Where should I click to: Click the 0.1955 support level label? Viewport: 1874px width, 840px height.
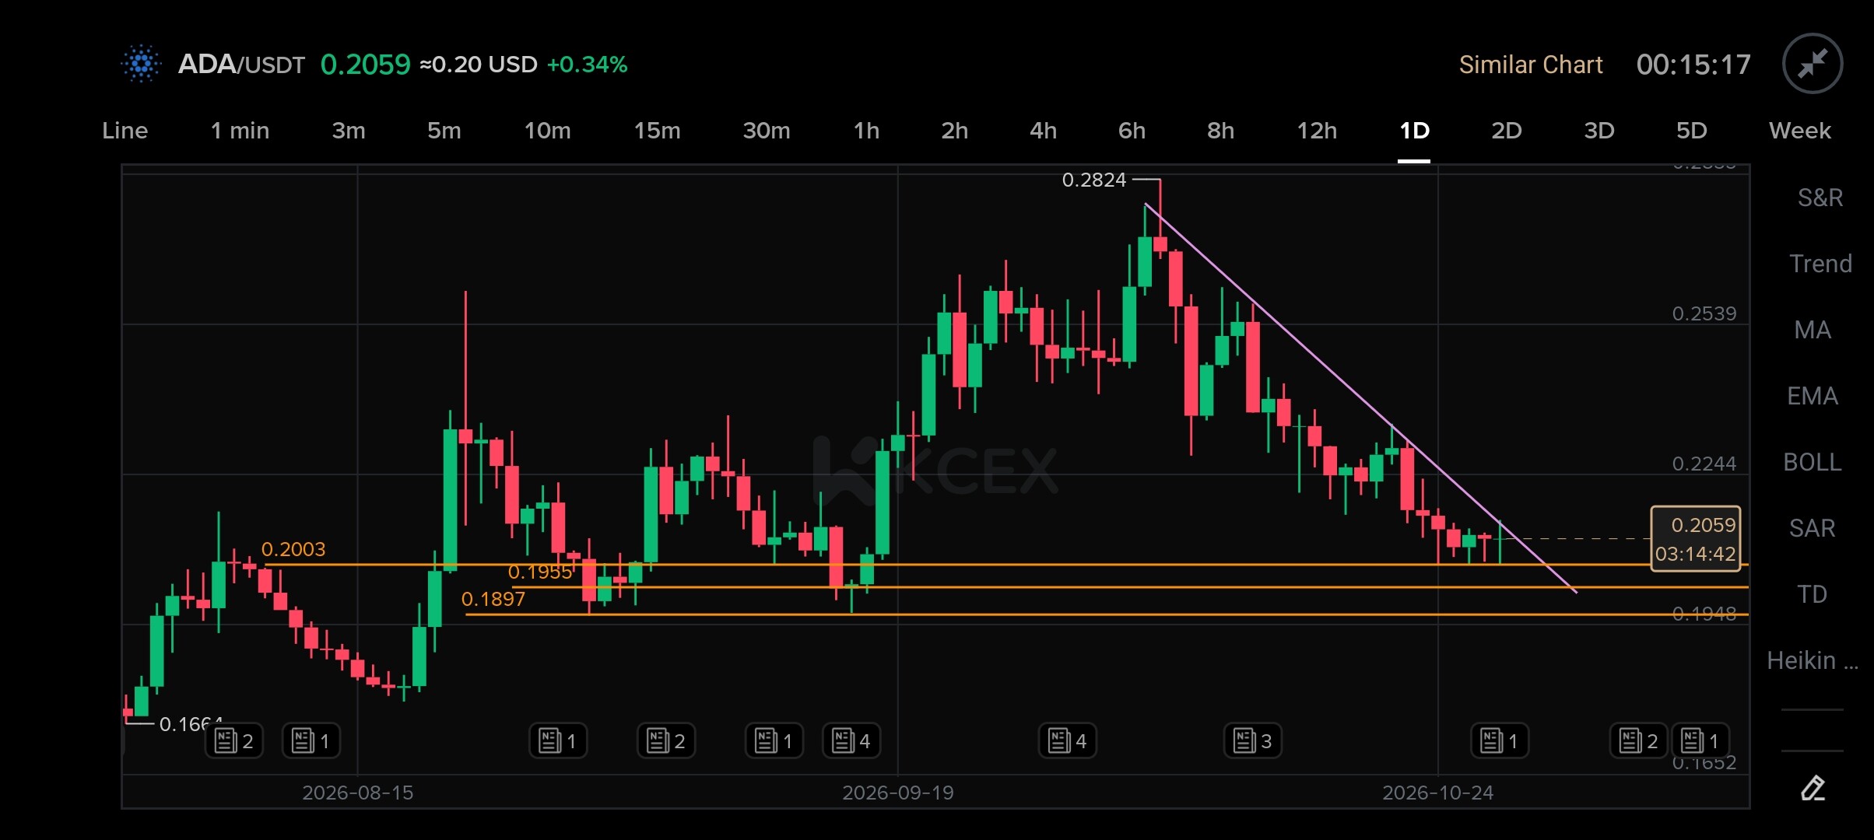[x=540, y=572]
